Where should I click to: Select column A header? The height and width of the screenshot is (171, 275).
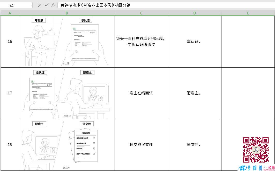10,13
